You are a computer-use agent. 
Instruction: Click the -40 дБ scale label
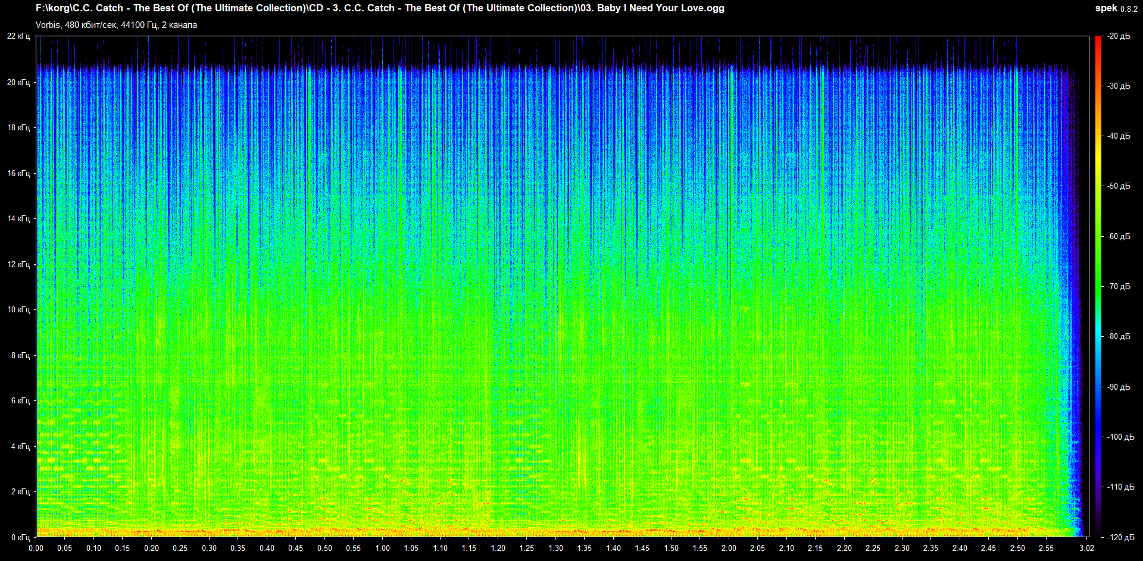(1119, 136)
